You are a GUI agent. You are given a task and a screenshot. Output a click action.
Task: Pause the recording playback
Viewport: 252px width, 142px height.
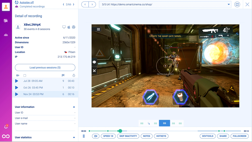(x=84, y=136)
